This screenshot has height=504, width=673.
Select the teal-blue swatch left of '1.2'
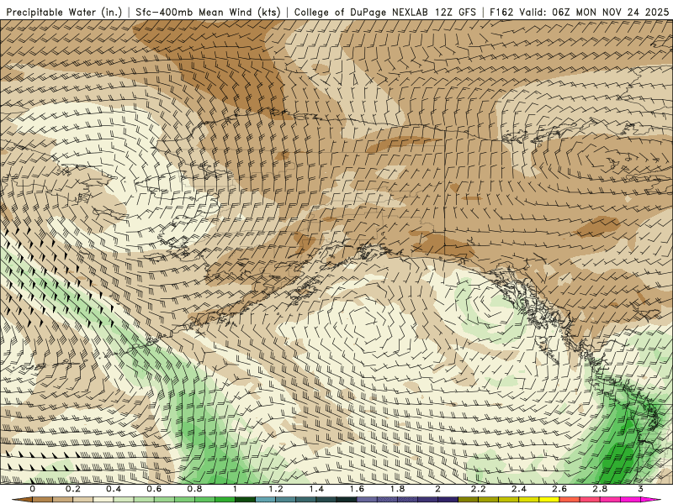pos(266,500)
